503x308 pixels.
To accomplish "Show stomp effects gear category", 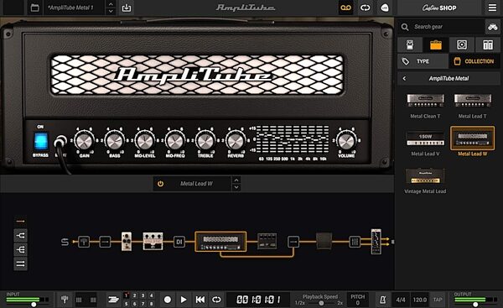I will pyautogui.click(x=410, y=45).
